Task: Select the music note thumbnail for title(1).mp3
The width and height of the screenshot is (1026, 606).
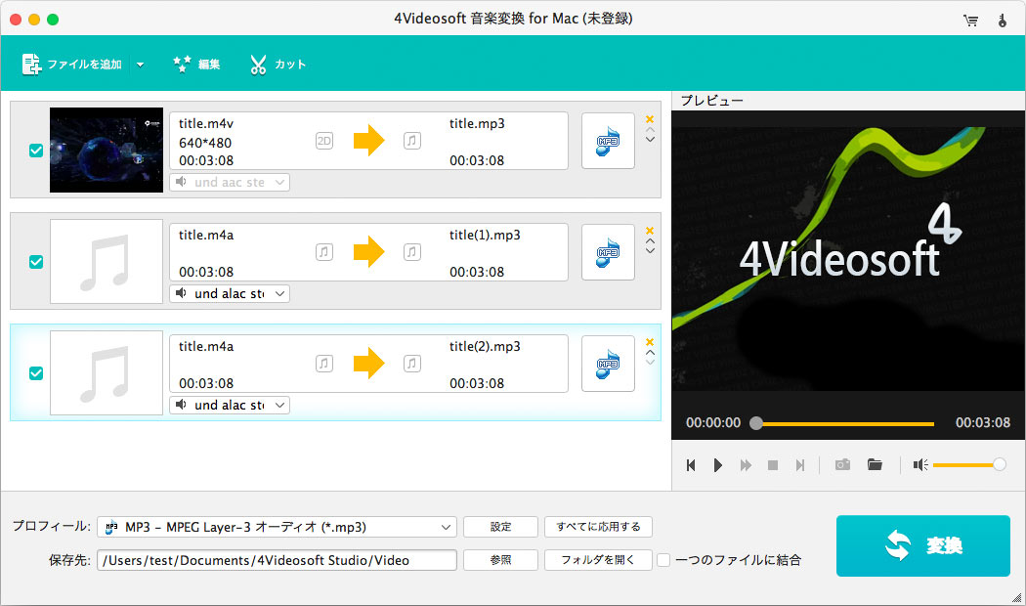Action: 106,261
